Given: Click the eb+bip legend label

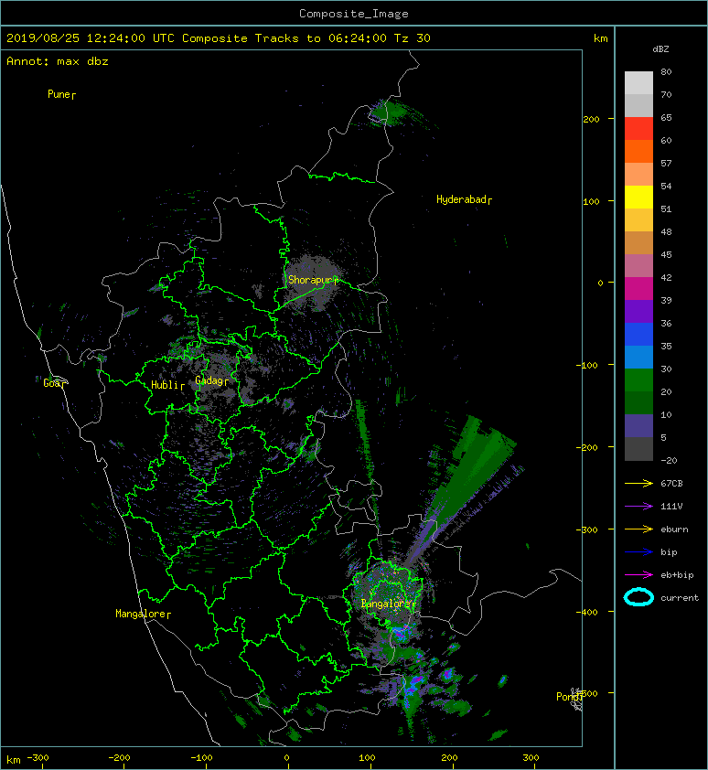Looking at the screenshot, I should (677, 575).
